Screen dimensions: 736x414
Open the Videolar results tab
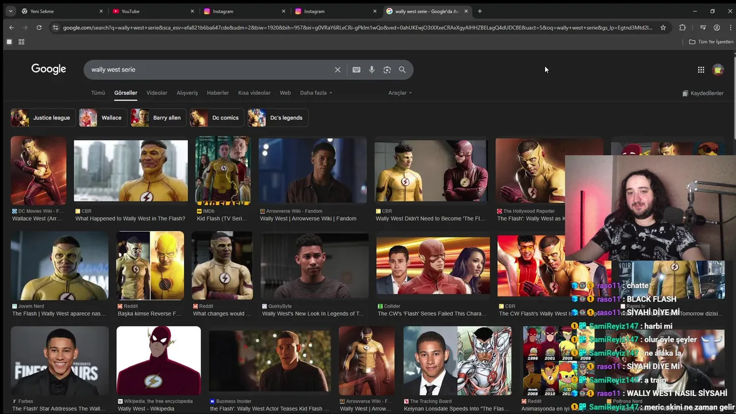tap(157, 93)
